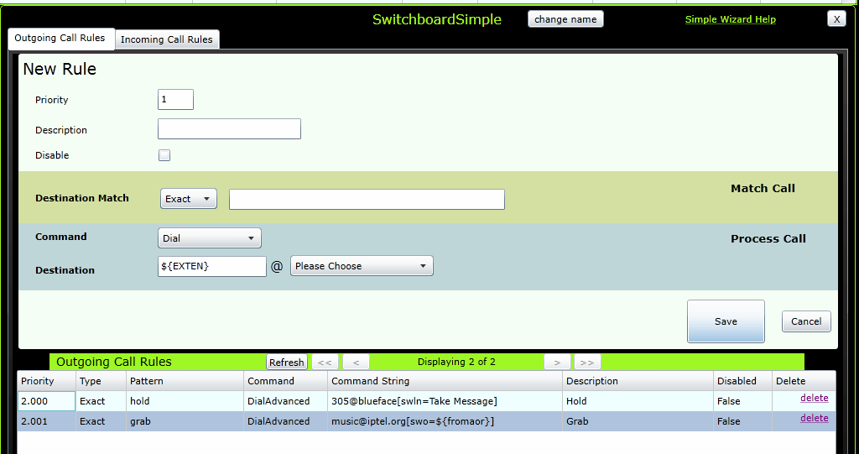The width and height of the screenshot is (859, 454).
Task: Click the ${EXTEN} destination field
Action: tap(212, 267)
